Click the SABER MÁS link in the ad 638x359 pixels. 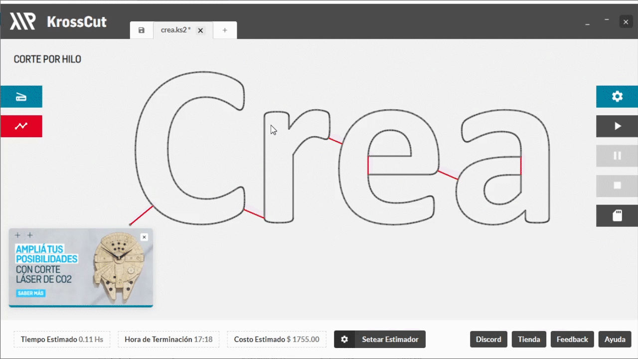pyautogui.click(x=31, y=293)
